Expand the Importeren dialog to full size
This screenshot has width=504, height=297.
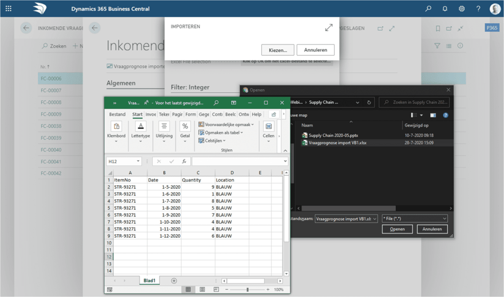pyautogui.click(x=328, y=28)
